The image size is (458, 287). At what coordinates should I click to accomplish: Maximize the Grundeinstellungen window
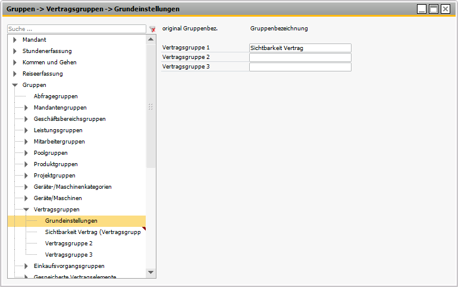434,9
